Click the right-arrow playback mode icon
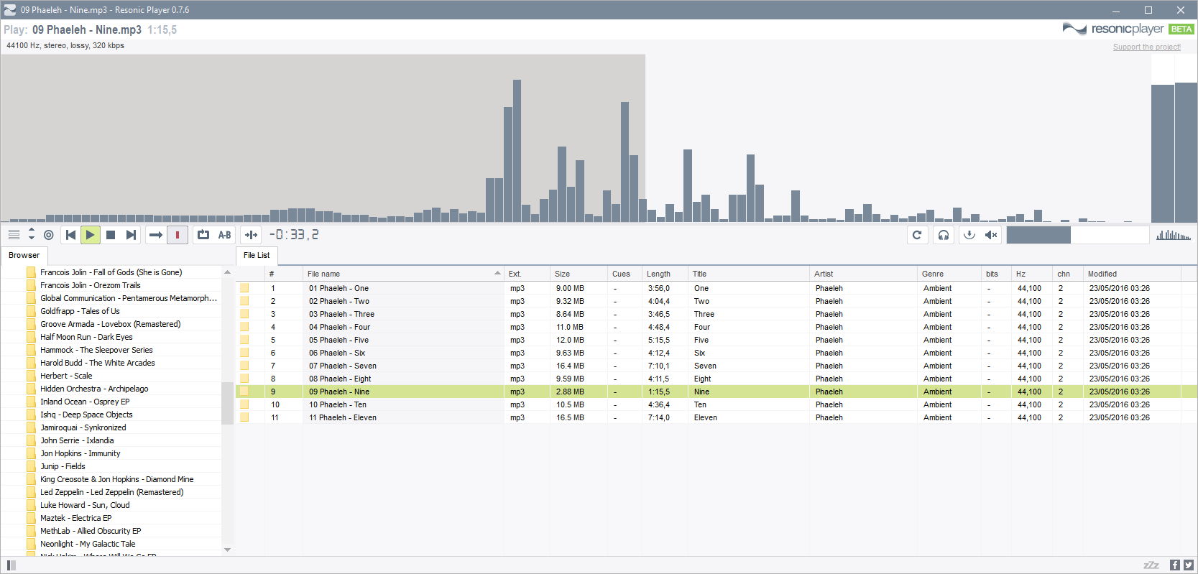The height and width of the screenshot is (574, 1198). pos(155,235)
